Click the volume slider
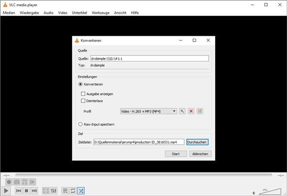The width and height of the screenshot is (287, 196). coord(270,191)
